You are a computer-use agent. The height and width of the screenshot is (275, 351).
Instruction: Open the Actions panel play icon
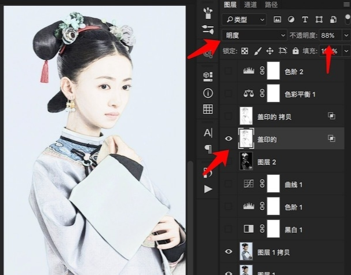click(x=208, y=189)
